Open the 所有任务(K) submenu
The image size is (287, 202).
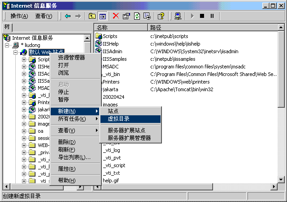[x=75, y=119]
